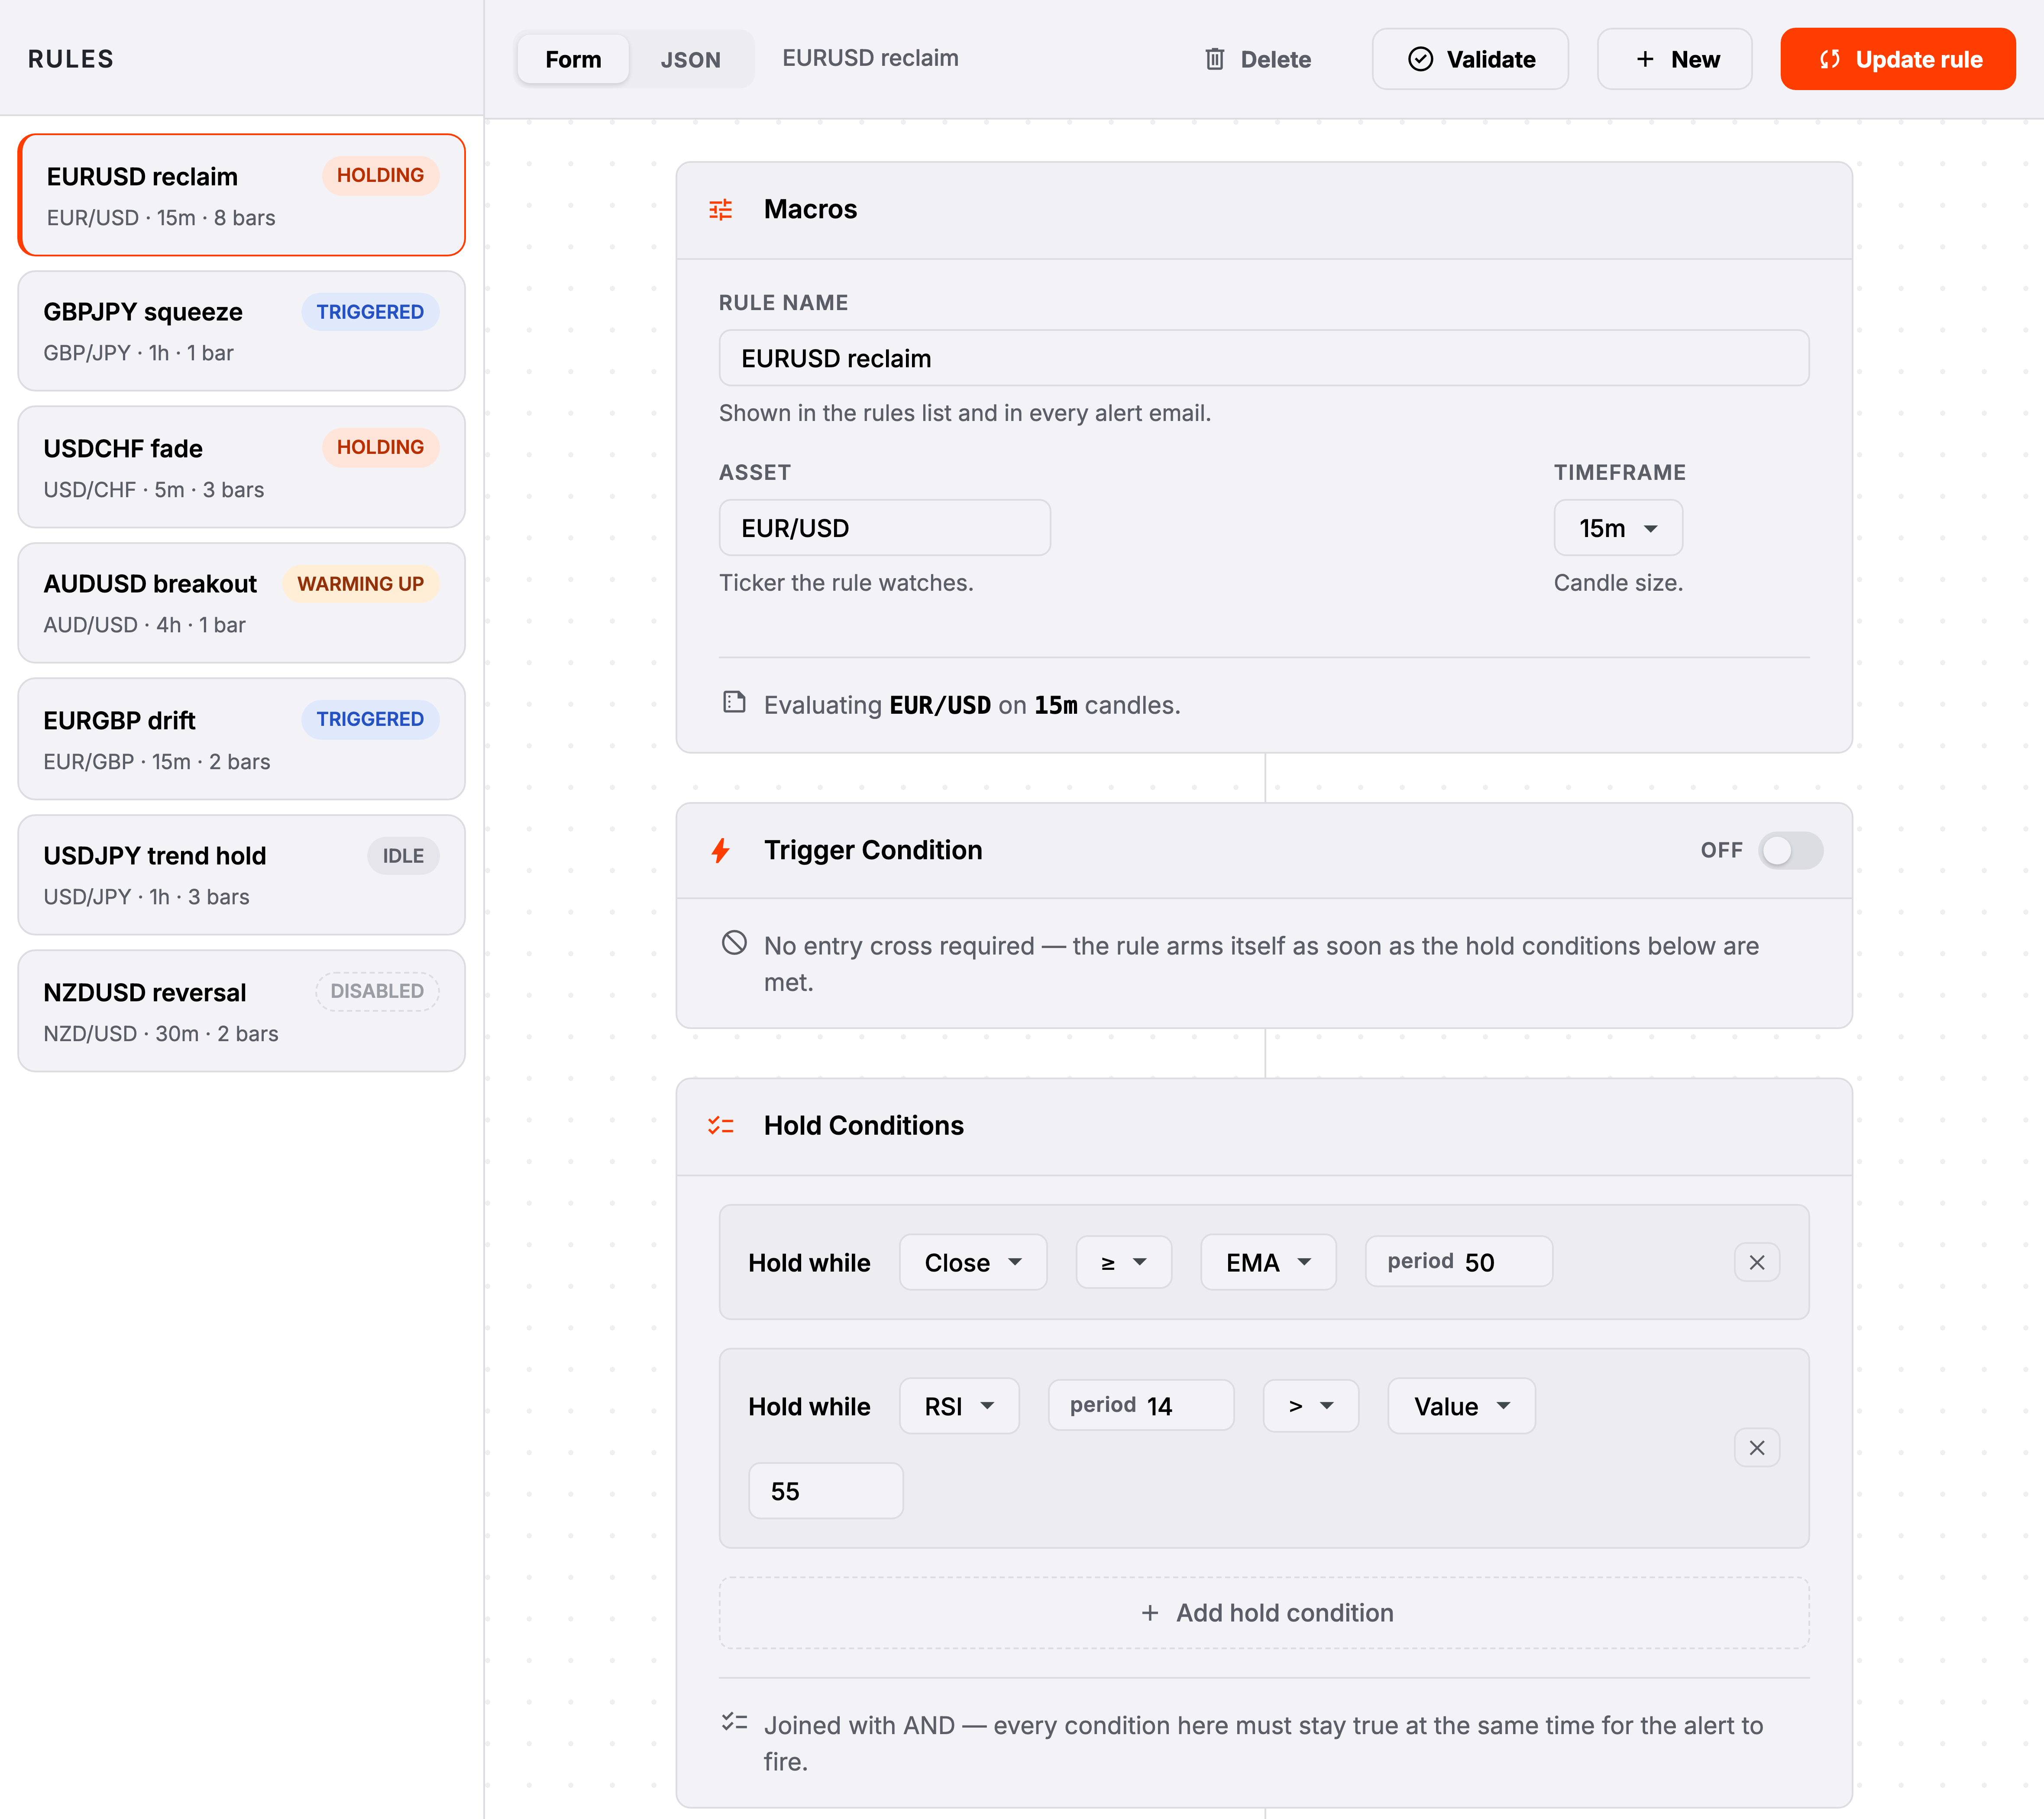Click the Validate button

(x=1470, y=59)
